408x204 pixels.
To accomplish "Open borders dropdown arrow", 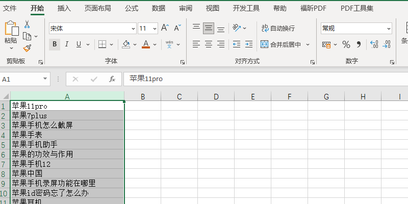I will [x=111, y=44].
